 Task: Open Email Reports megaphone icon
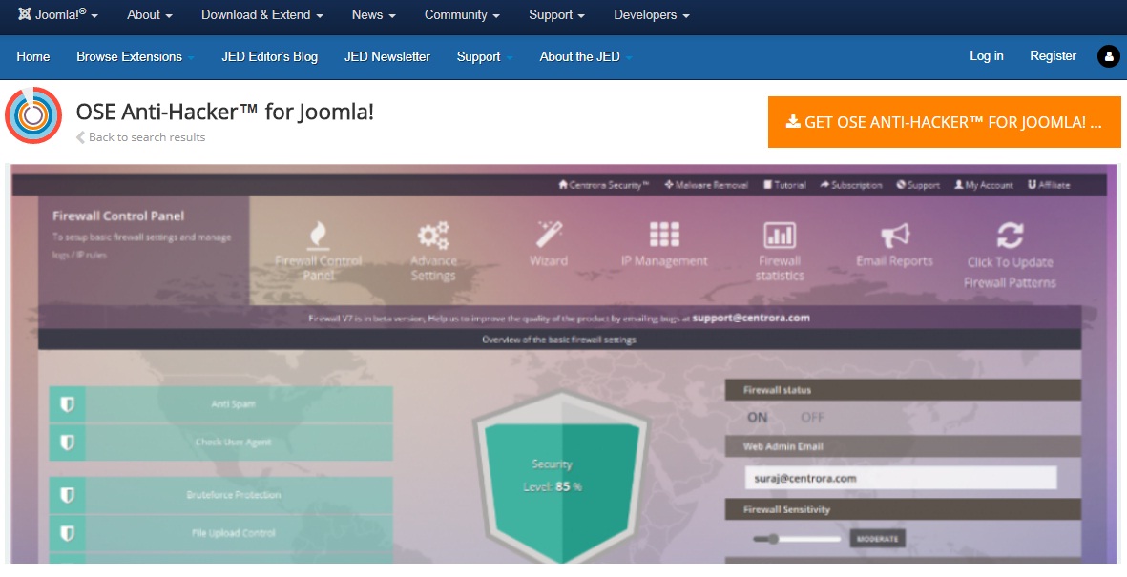895,235
